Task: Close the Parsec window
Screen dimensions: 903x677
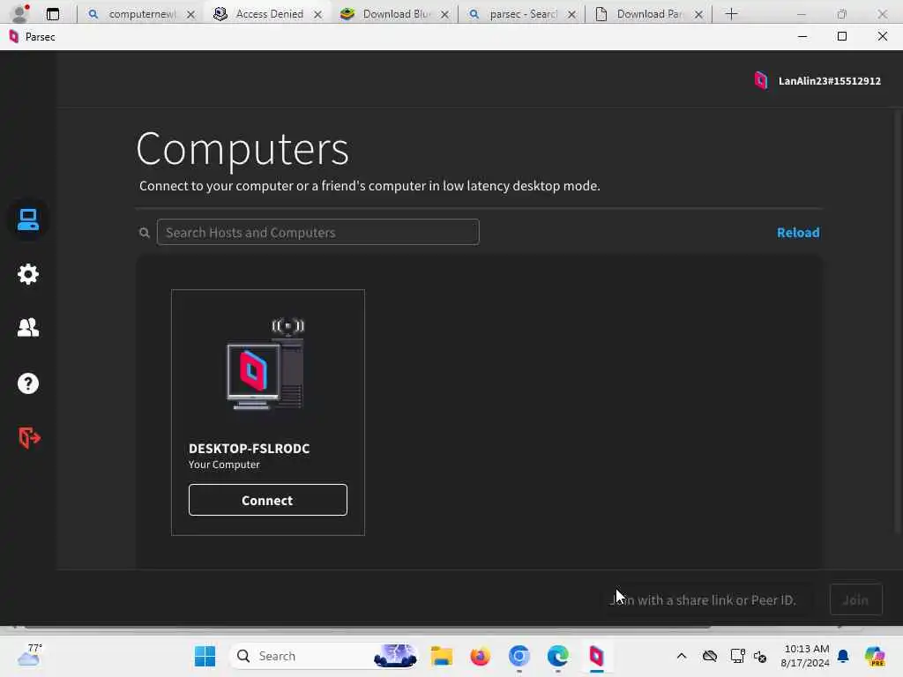Action: (882, 36)
